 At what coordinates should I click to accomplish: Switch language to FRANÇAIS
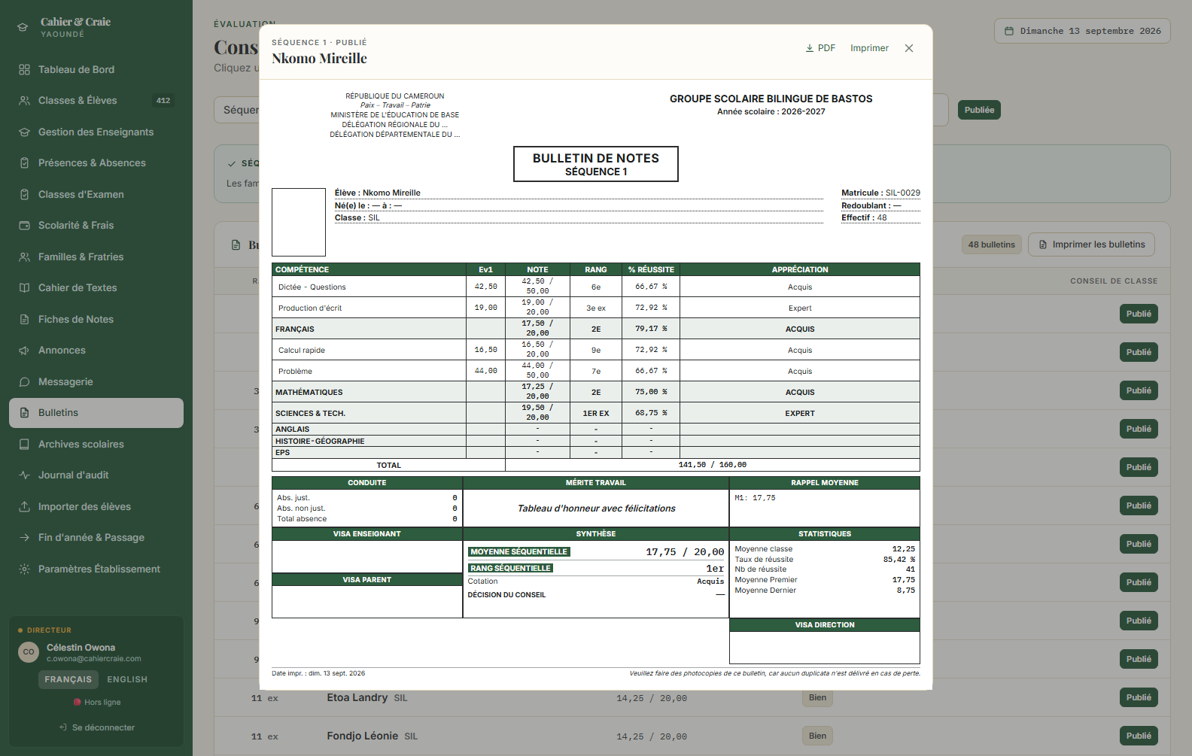pos(68,679)
